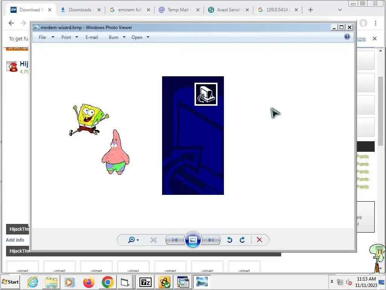Switch to the 109.0.5414 Google tab
Screen dimensions: 386x290
[277, 10]
